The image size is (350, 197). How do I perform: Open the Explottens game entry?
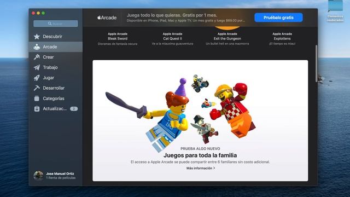click(282, 39)
